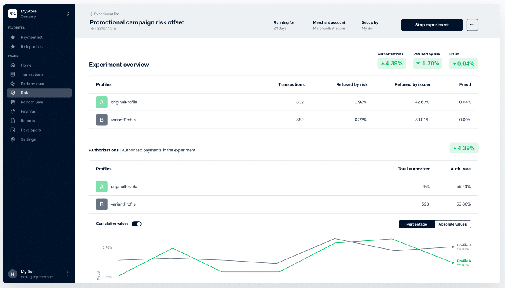Expand the MyStore company switcher chevron

point(68,13)
